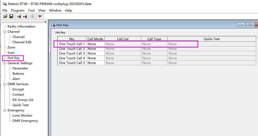The width and height of the screenshot is (258, 136).
Task: Click the red-arrow write to radio icon
Action: pos(25,17)
